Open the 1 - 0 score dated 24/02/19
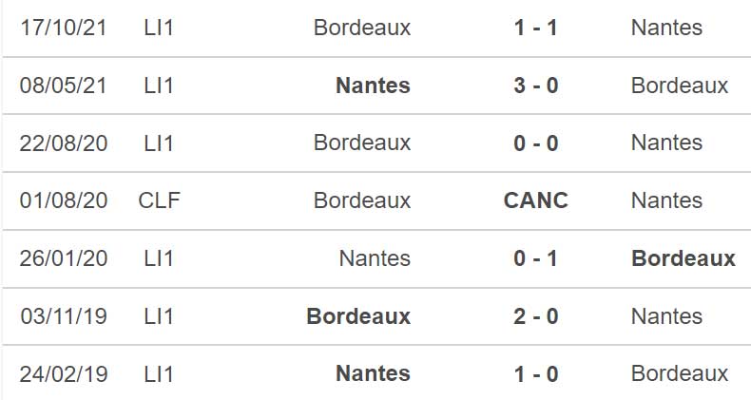This screenshot has width=751, height=400. point(535,373)
